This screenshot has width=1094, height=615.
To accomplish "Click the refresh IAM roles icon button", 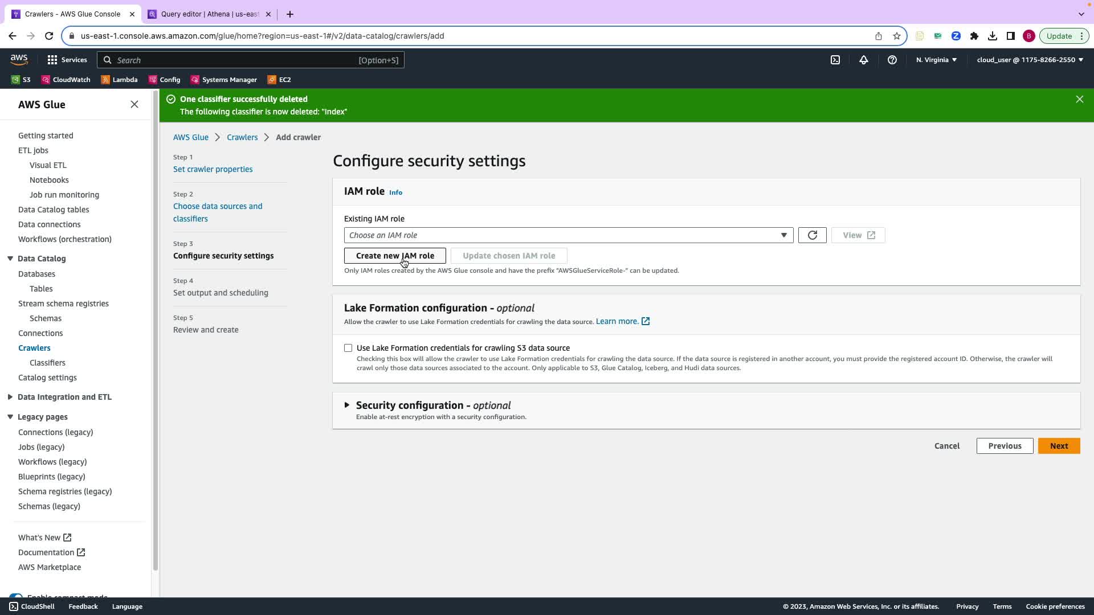I will [x=812, y=235].
